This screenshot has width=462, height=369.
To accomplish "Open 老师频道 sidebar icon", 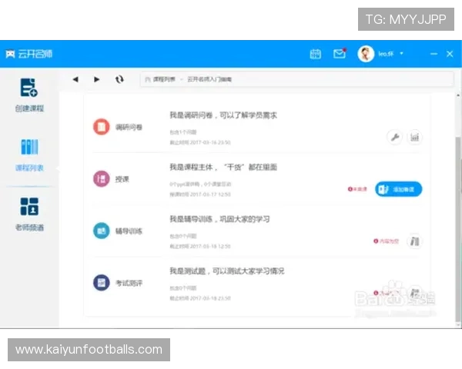I will coord(29,206).
